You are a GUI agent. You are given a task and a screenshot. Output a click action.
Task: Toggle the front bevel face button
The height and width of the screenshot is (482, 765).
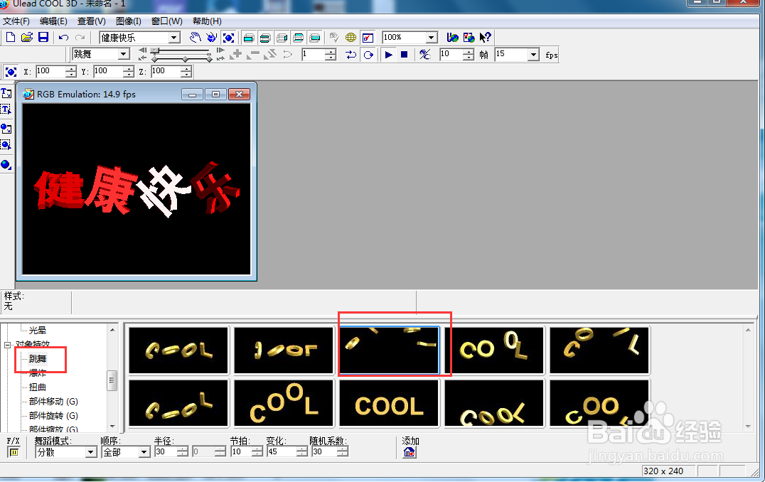(265, 38)
